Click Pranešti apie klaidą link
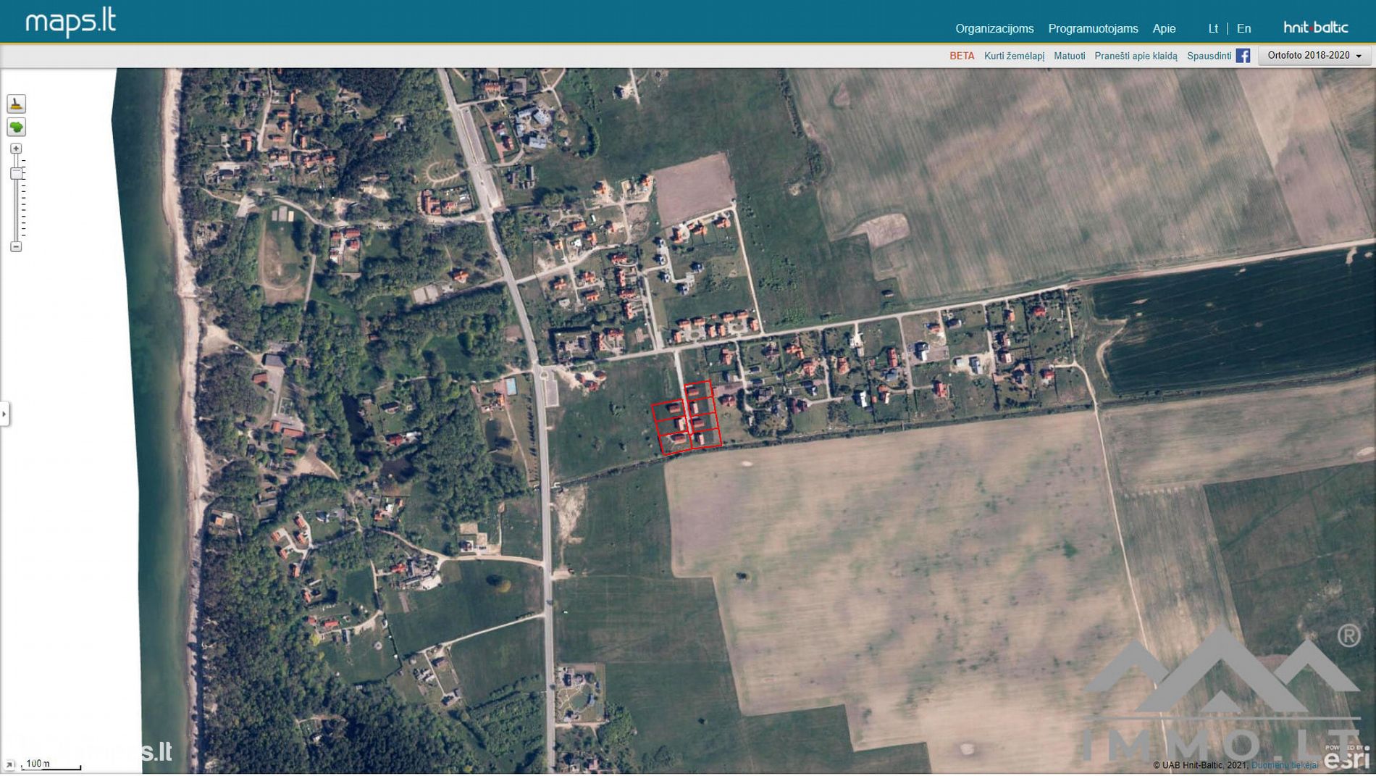The image size is (1376, 776). (x=1136, y=56)
